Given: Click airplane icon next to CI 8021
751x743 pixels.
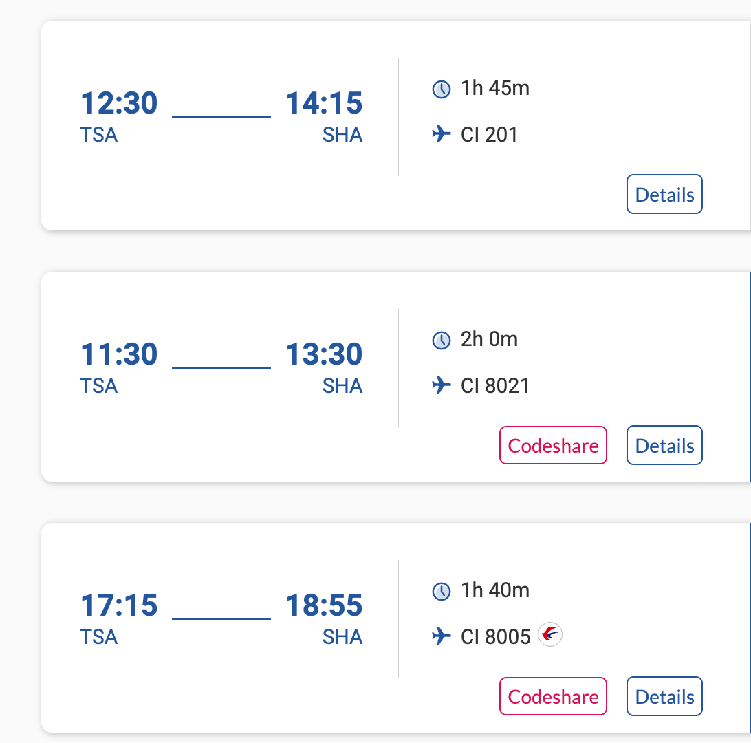Looking at the screenshot, I should click(441, 385).
